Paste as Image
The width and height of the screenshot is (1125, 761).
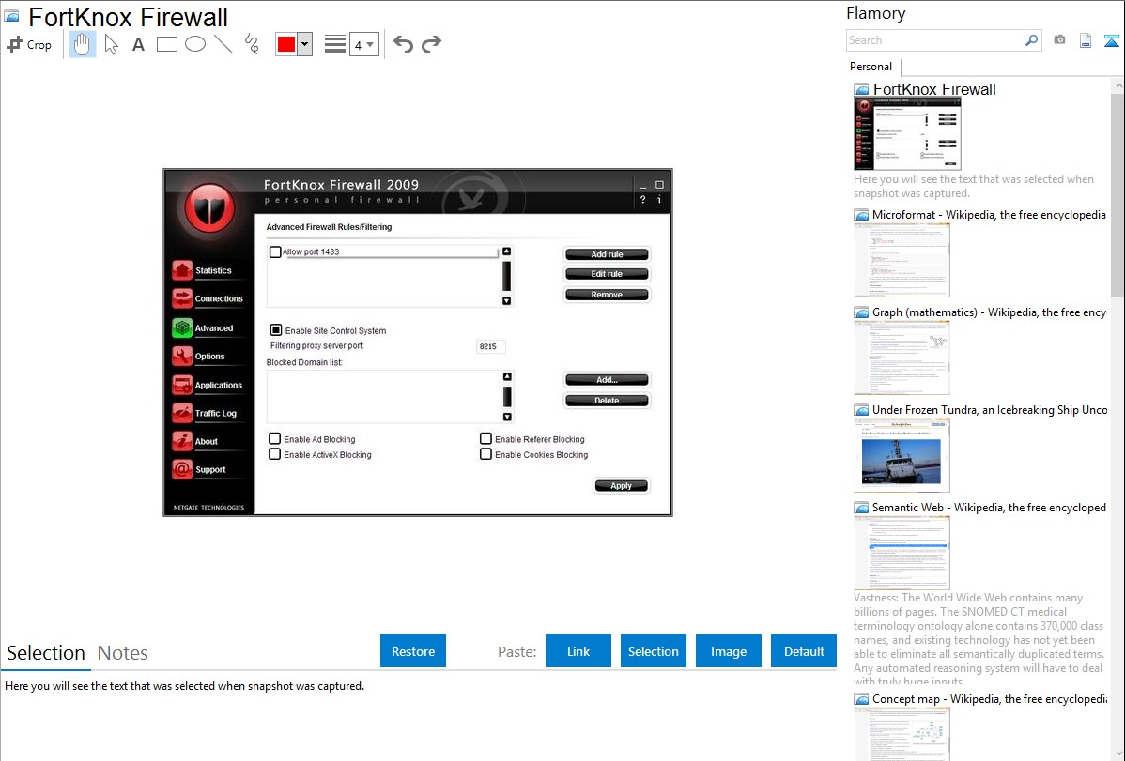729,651
